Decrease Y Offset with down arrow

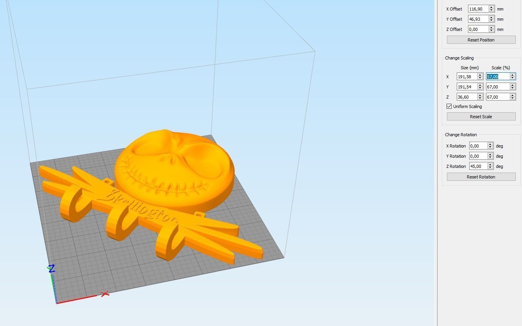[492, 21]
